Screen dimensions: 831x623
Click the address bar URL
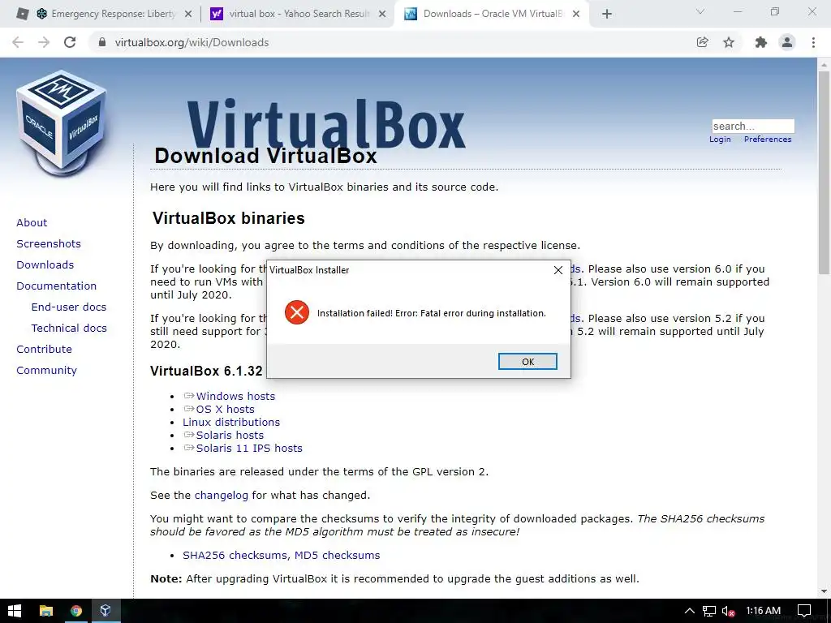(192, 42)
